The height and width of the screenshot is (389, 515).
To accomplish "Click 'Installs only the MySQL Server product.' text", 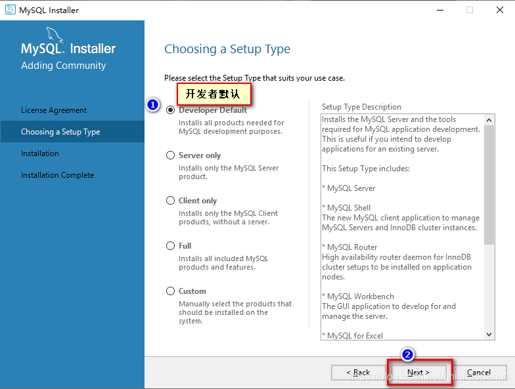I will tap(229, 172).
